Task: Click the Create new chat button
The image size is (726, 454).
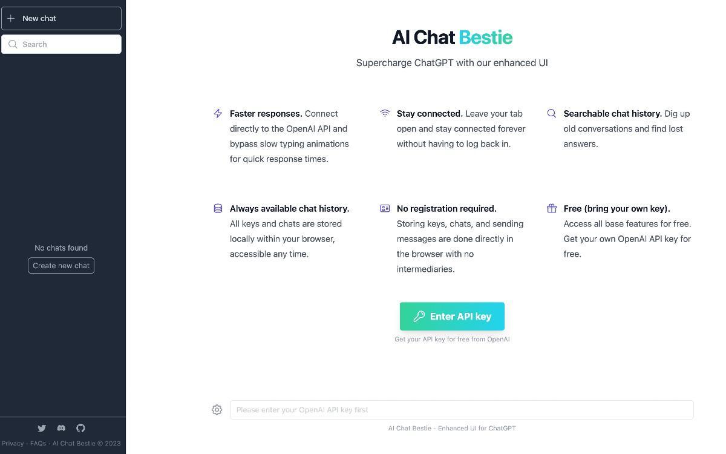Action: [x=60, y=265]
